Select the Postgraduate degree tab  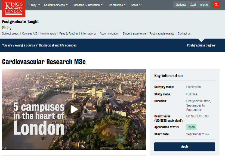coord(201,45)
